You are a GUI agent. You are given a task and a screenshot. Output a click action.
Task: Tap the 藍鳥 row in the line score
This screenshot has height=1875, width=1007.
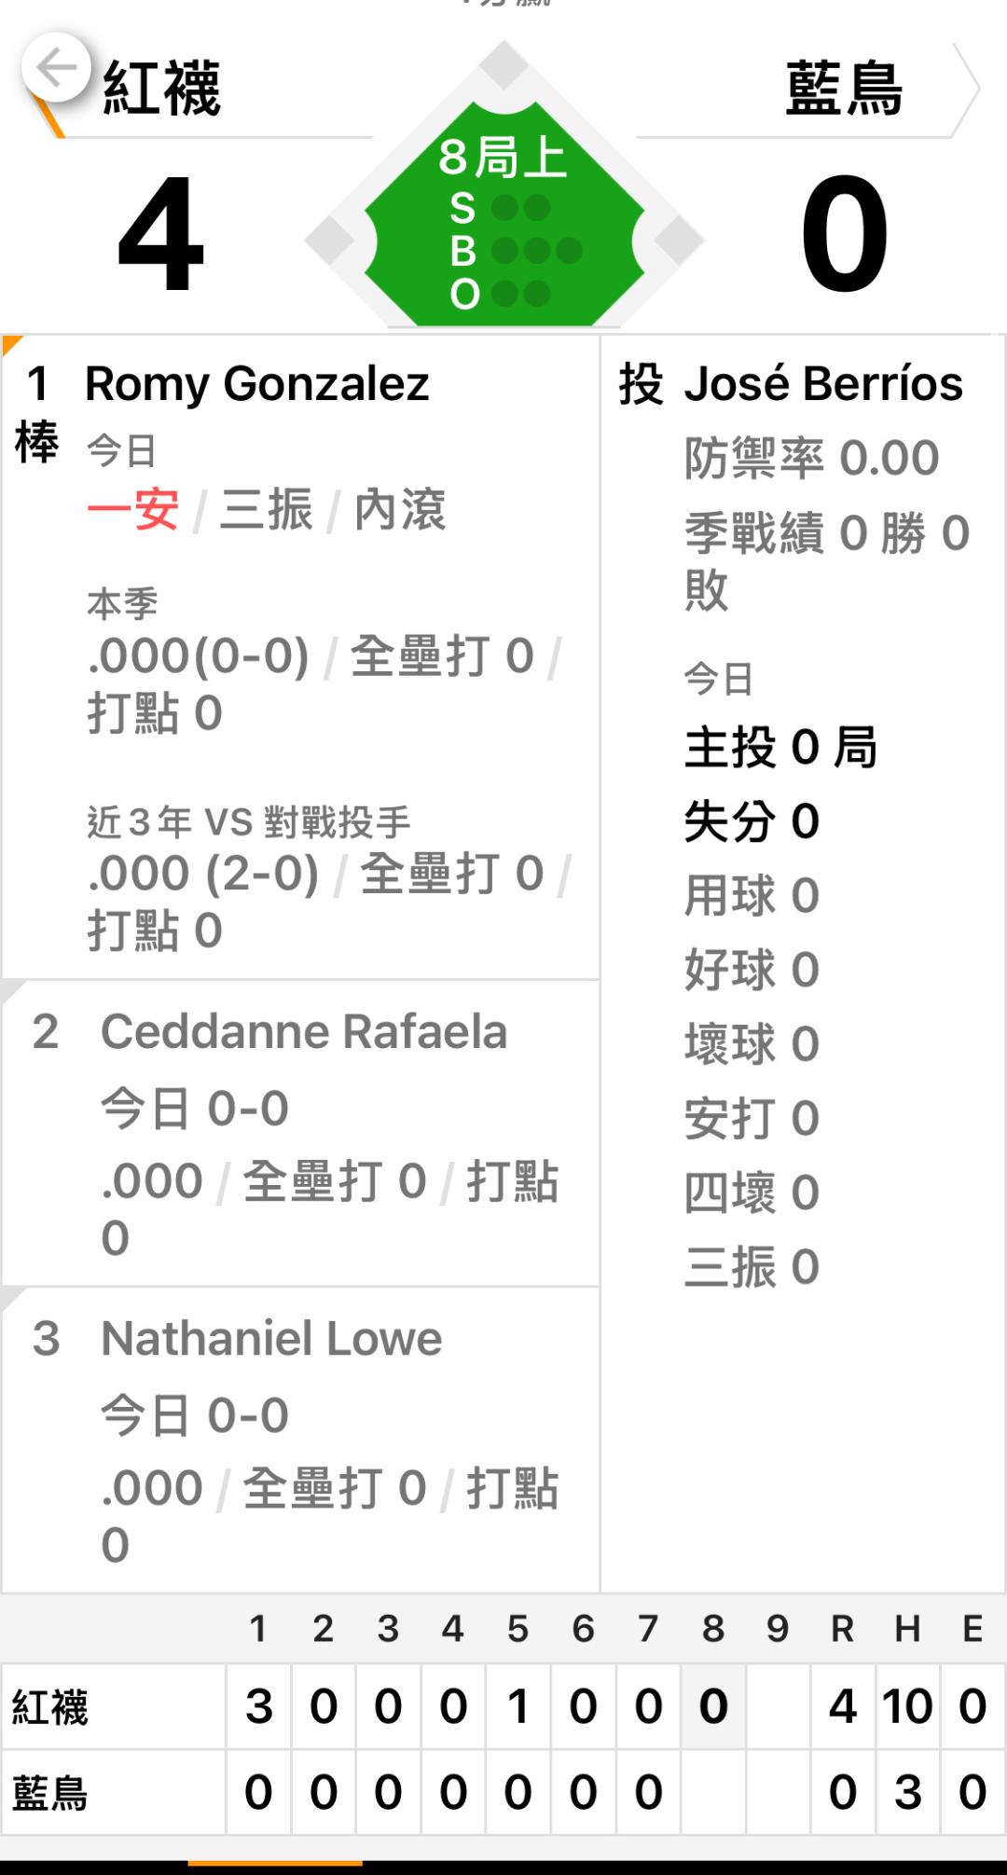(x=50, y=1793)
